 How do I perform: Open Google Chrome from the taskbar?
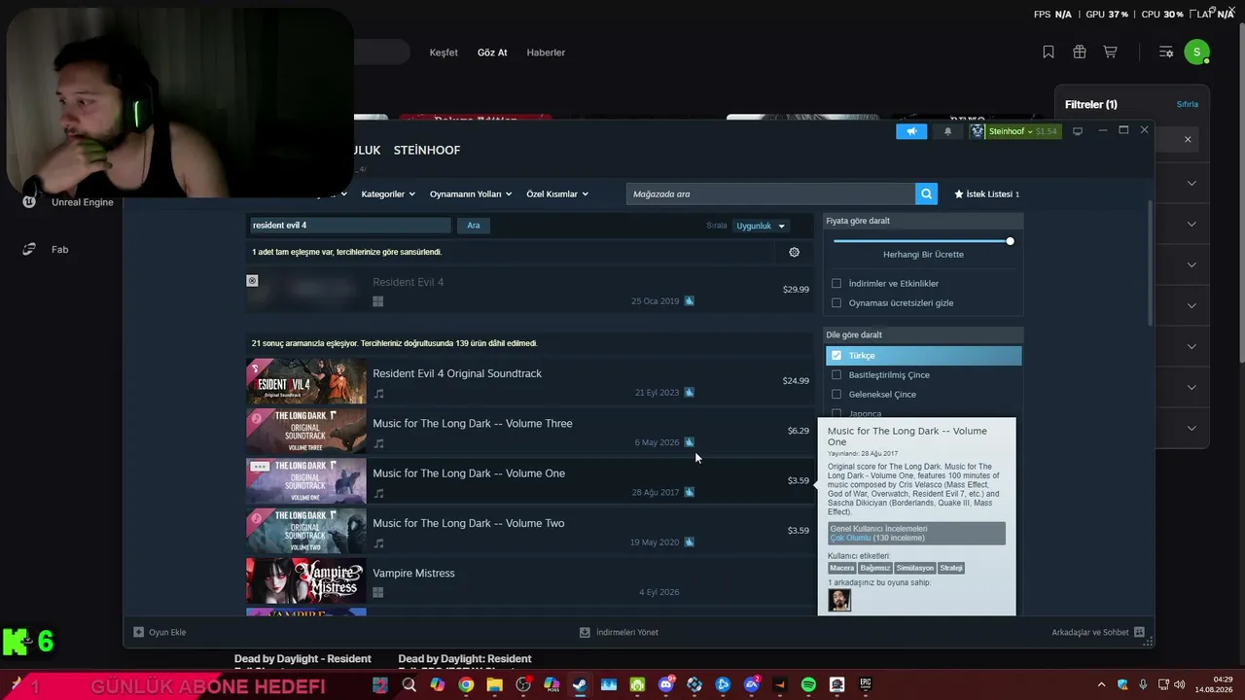tap(466, 685)
